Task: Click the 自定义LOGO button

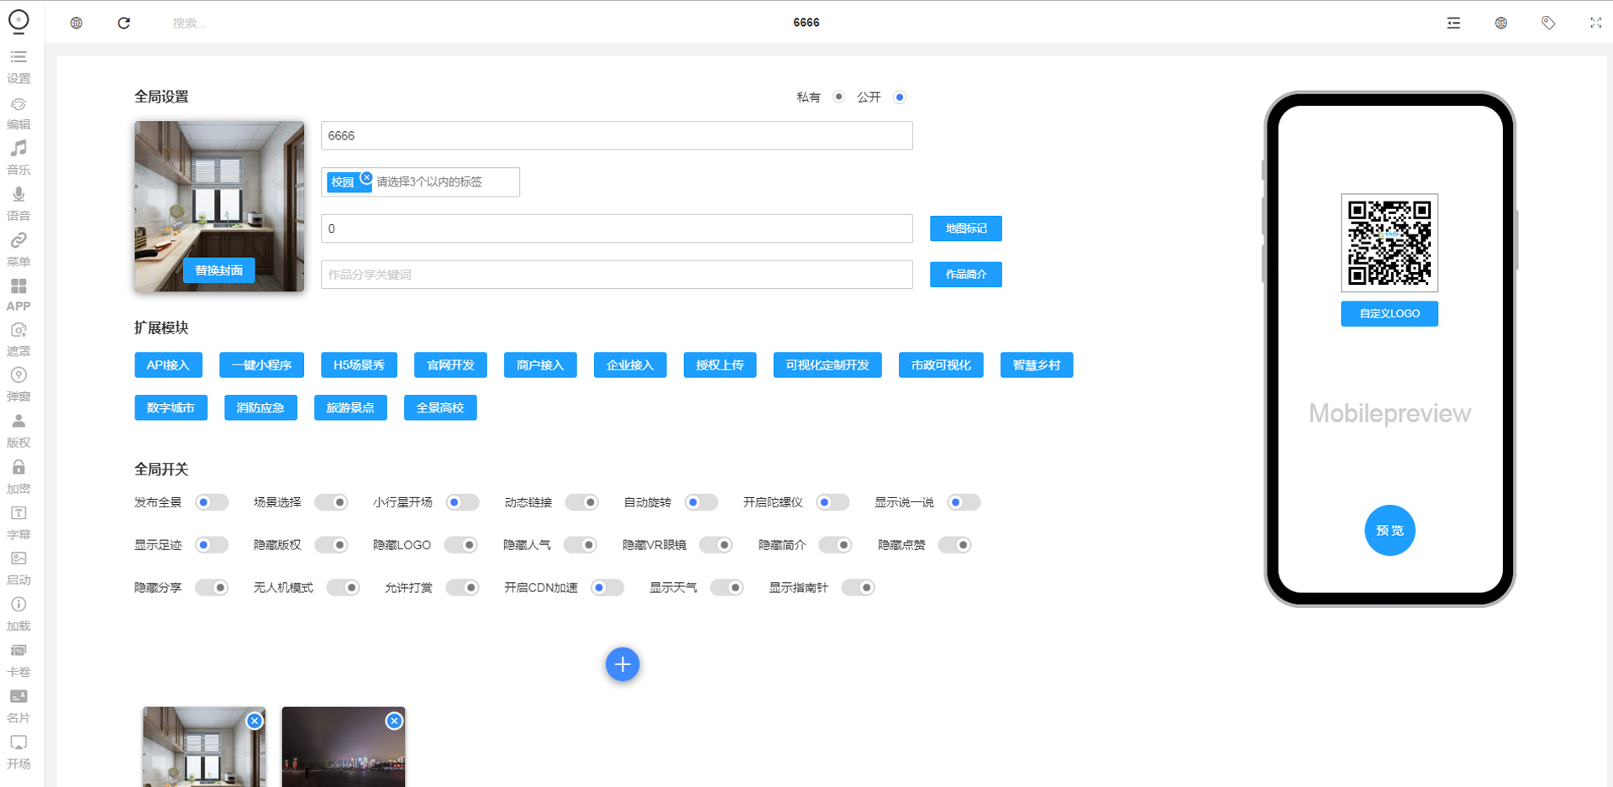Action: [1389, 313]
